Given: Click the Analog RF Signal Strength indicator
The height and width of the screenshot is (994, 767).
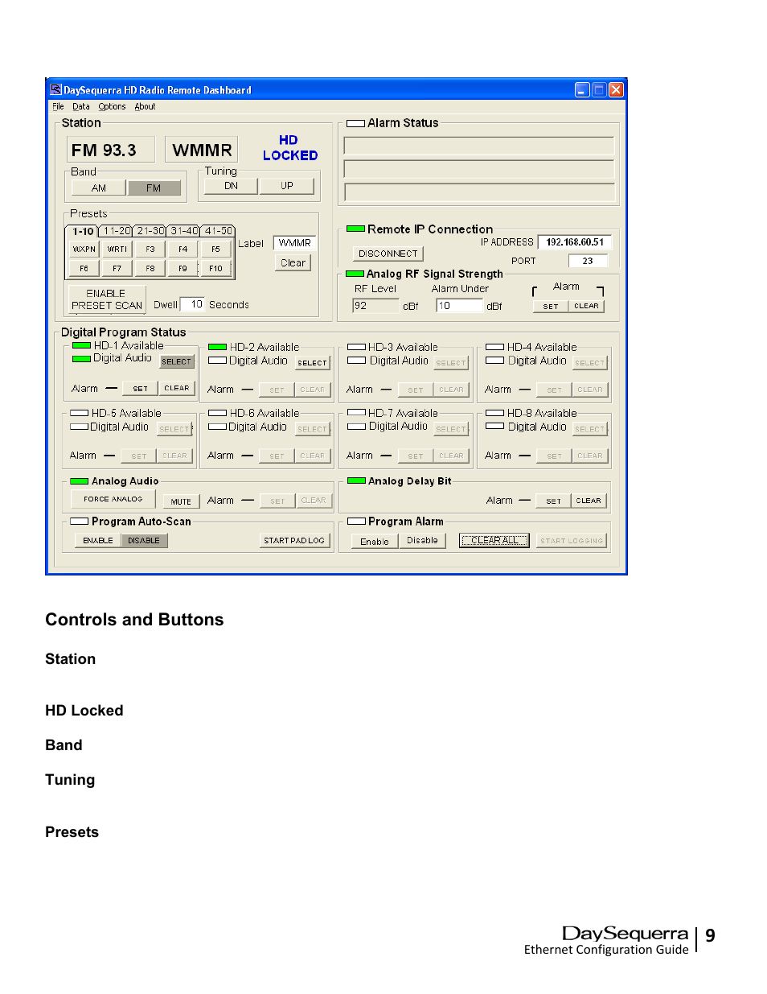Looking at the screenshot, I should [355, 274].
